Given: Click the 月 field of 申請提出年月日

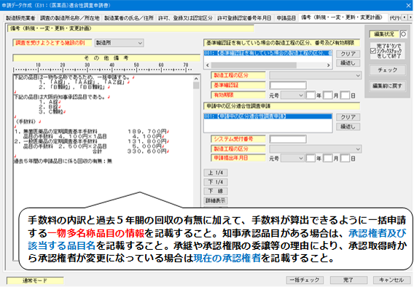Looking at the screenshot, I should pyautogui.click(x=328, y=158).
